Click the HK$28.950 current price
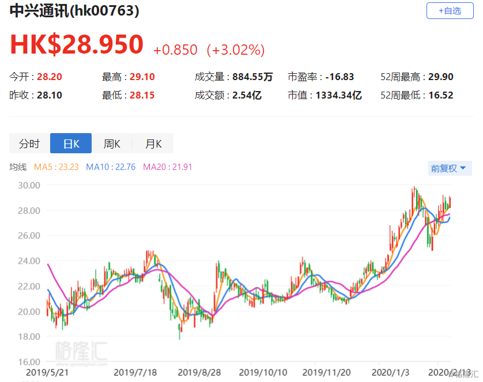This screenshot has width=483, height=382. point(77,44)
